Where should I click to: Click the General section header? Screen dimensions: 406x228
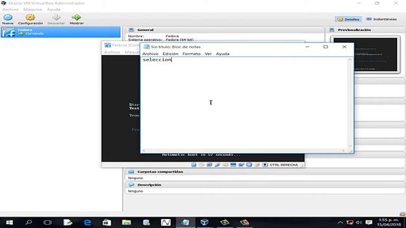click(x=224, y=30)
